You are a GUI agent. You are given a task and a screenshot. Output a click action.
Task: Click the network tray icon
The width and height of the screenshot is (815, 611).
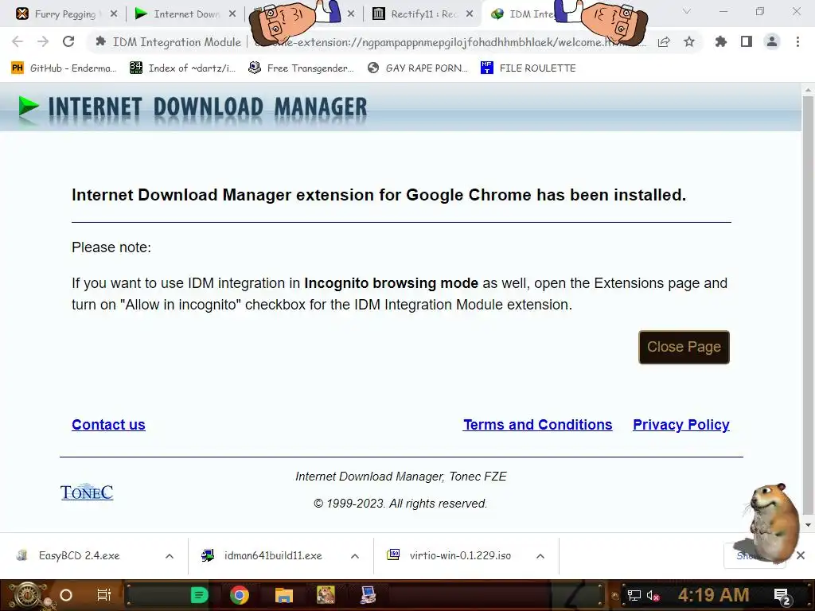click(634, 595)
